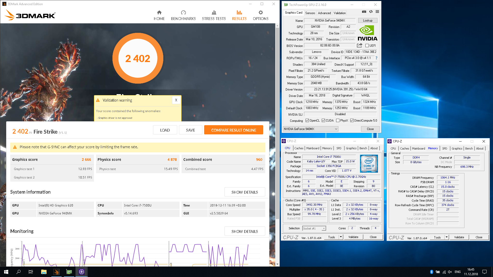Expand Tools arrow in left CPU-Z window

click(x=341, y=237)
